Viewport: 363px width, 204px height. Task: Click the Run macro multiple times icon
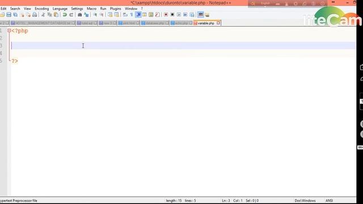point(185,15)
